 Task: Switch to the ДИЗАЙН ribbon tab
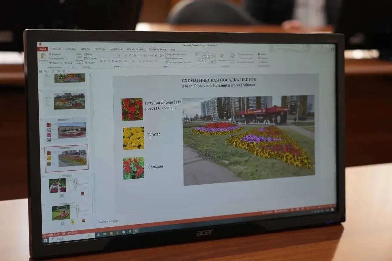(x=85, y=49)
